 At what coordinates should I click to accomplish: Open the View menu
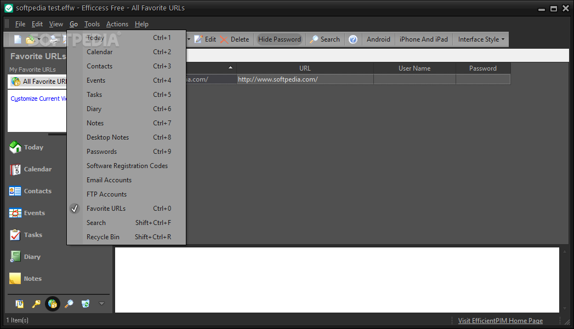56,24
